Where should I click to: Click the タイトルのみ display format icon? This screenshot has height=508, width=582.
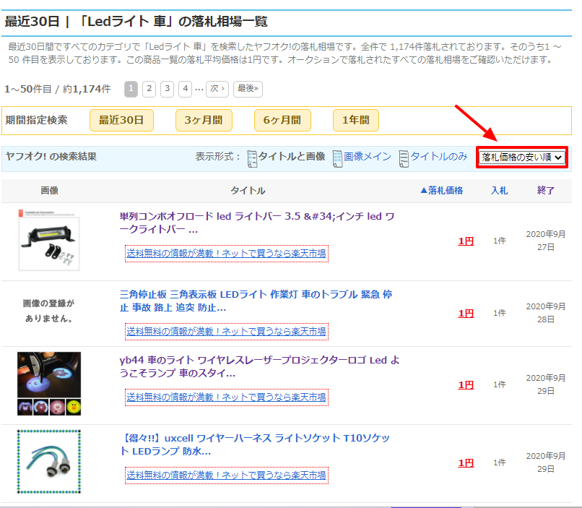[404, 159]
